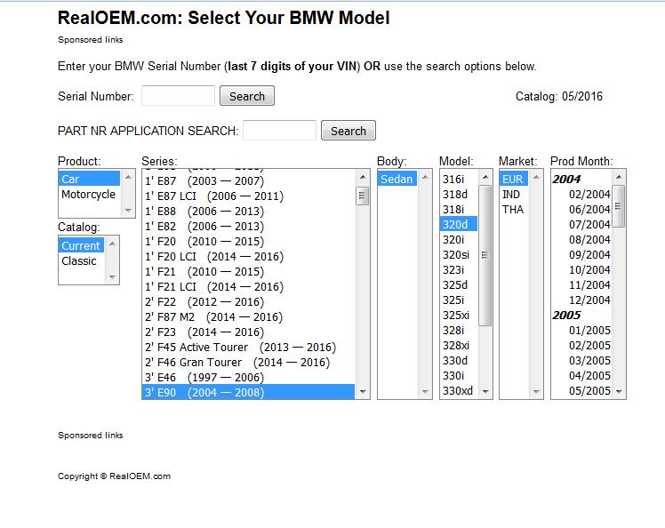Image resolution: width=665 pixels, height=528 pixels.
Task: Select IND market
Action: pyautogui.click(x=514, y=195)
